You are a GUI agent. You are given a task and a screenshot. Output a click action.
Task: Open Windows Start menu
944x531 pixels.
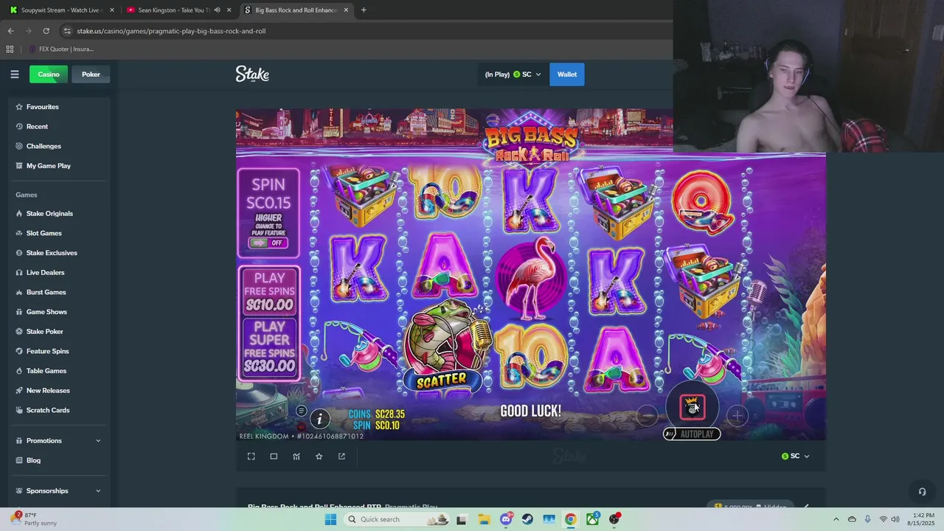pyautogui.click(x=330, y=519)
